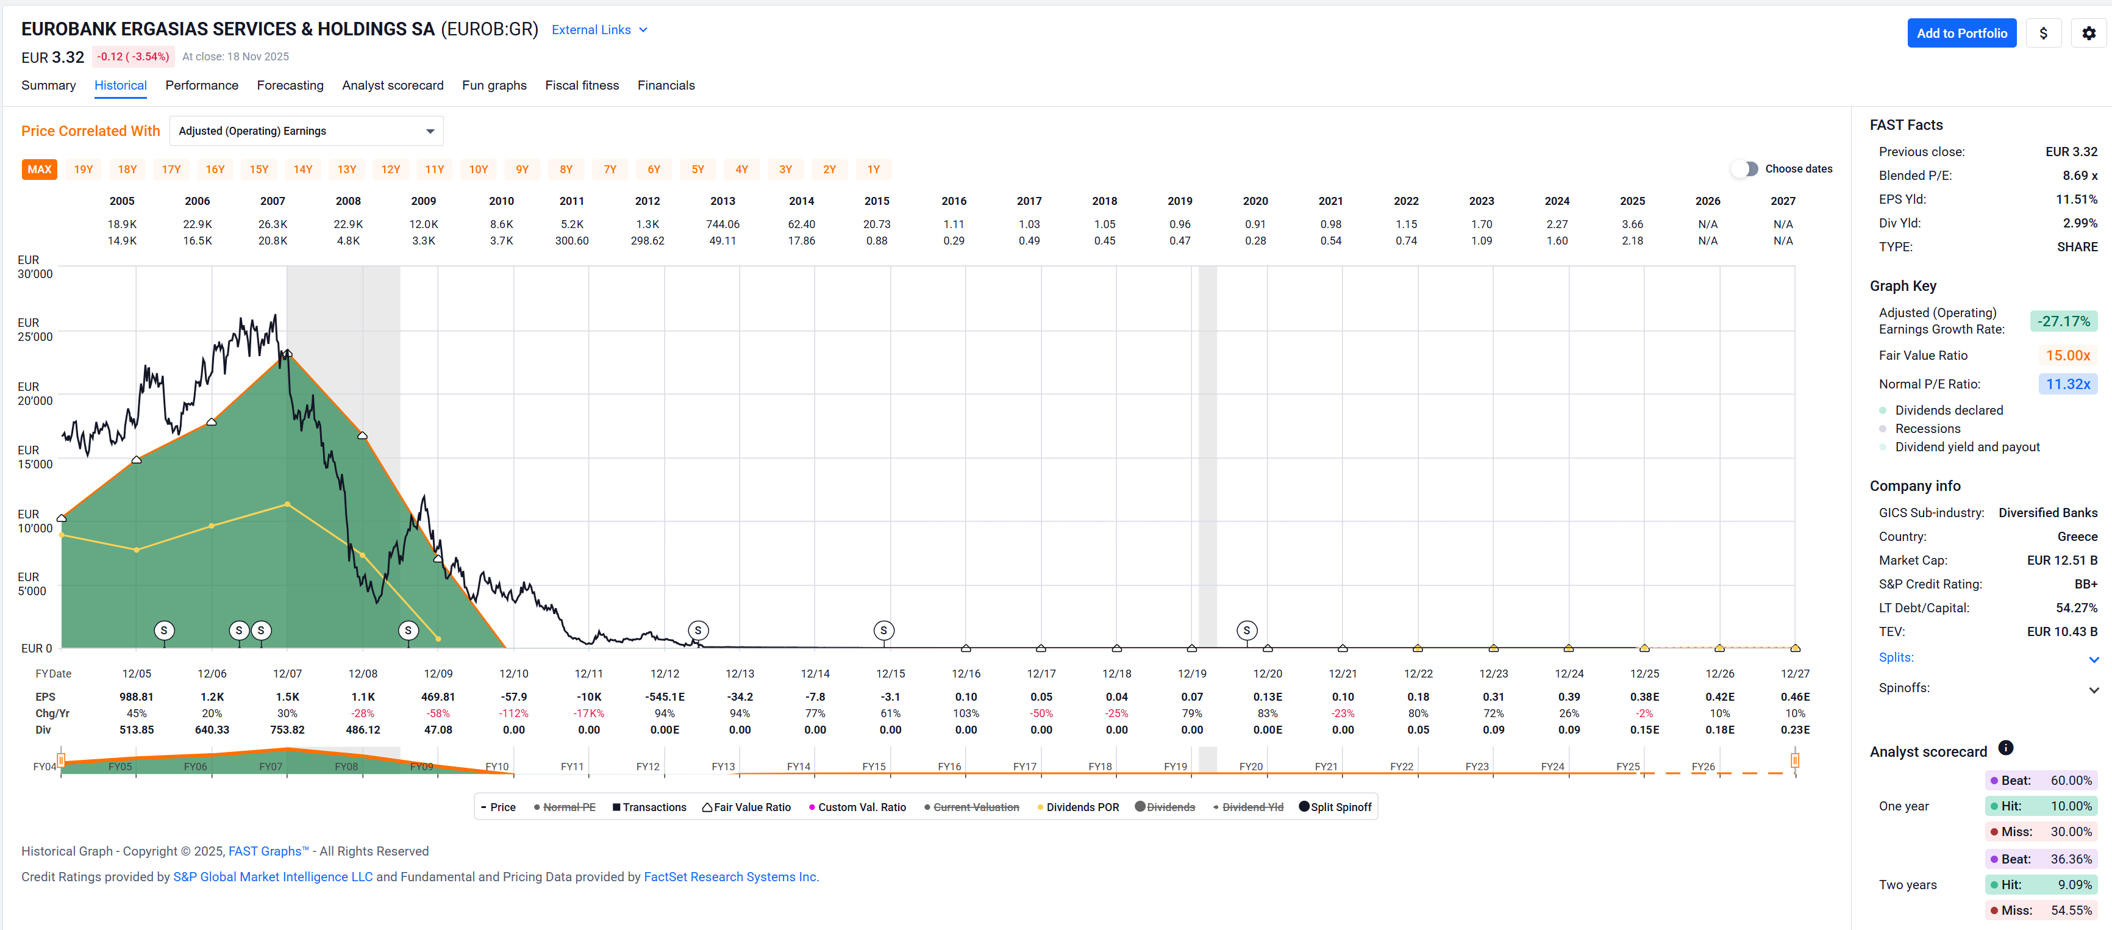This screenshot has height=930, width=2112.
Task: Click the right range slider handle
Action: tap(1795, 760)
